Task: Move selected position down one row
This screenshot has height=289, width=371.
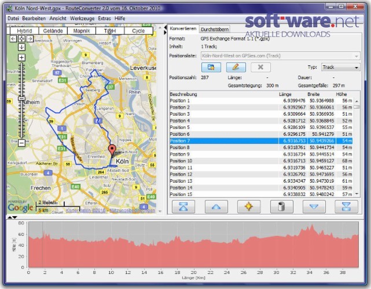Action: 314,207
